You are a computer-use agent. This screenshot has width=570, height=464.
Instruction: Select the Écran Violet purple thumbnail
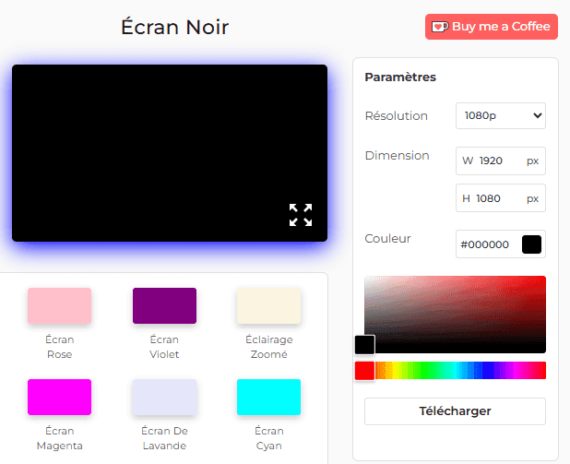(x=164, y=305)
